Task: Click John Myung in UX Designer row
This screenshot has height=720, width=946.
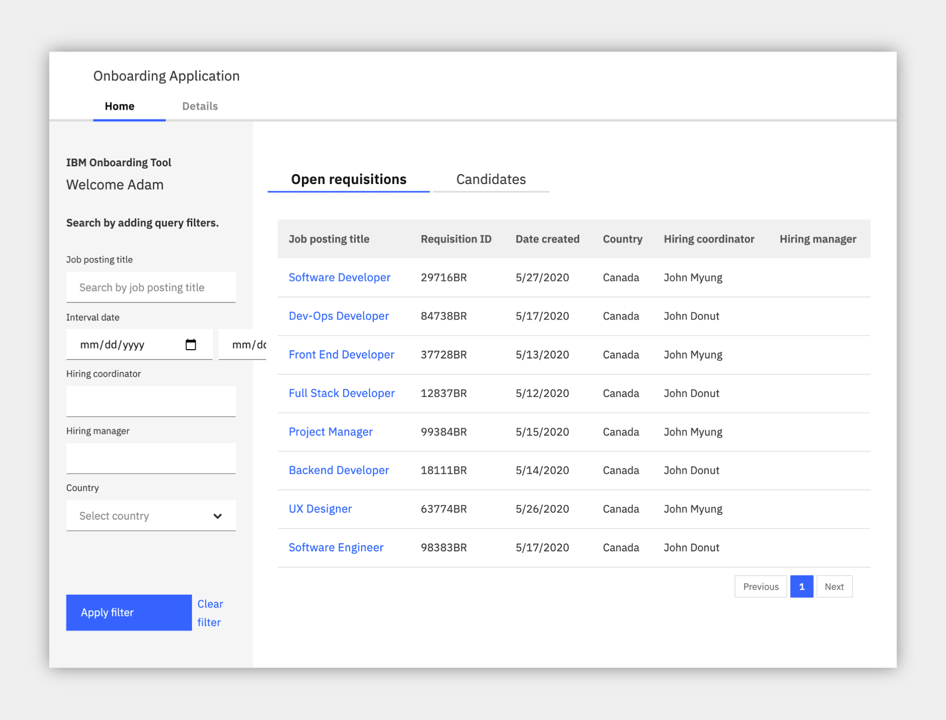Action: (693, 509)
